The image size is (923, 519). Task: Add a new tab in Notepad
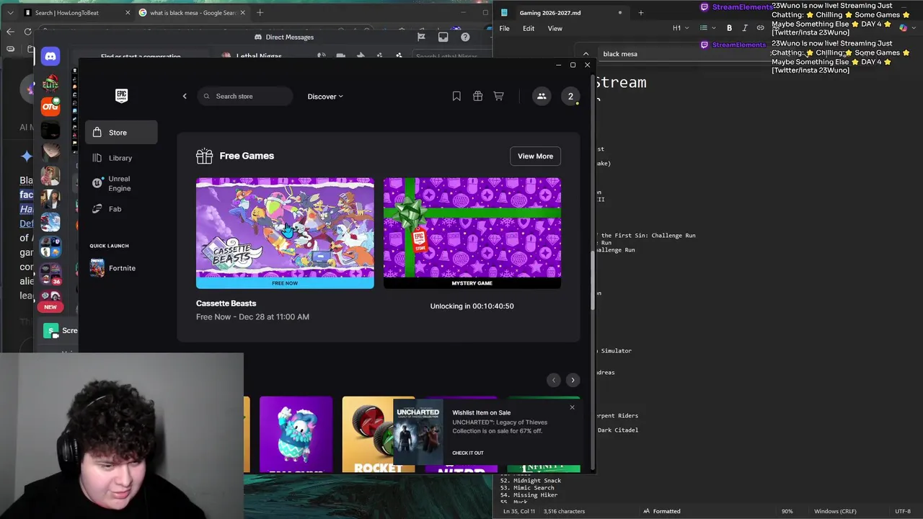click(x=640, y=12)
